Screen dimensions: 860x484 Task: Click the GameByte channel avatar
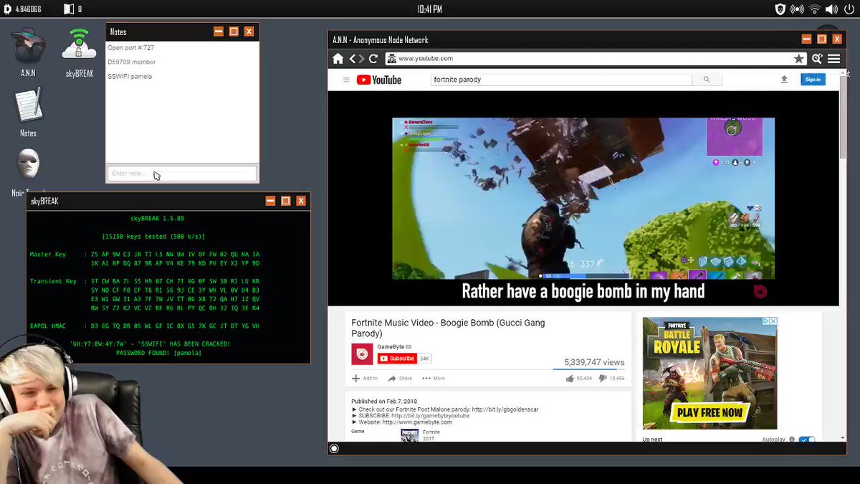tap(362, 353)
